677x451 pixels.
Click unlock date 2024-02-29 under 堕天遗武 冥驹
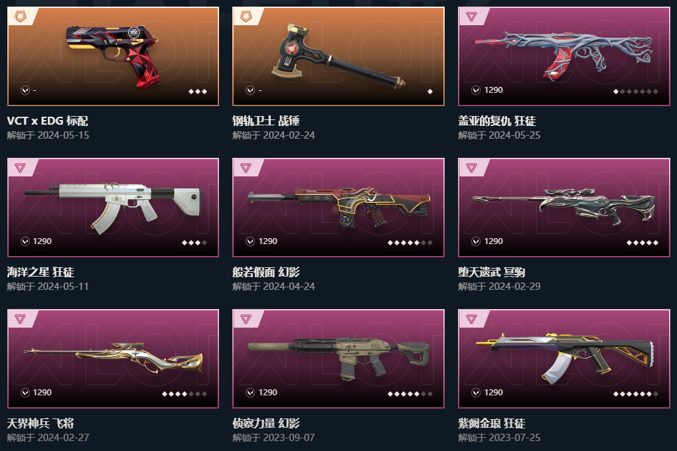(514, 286)
